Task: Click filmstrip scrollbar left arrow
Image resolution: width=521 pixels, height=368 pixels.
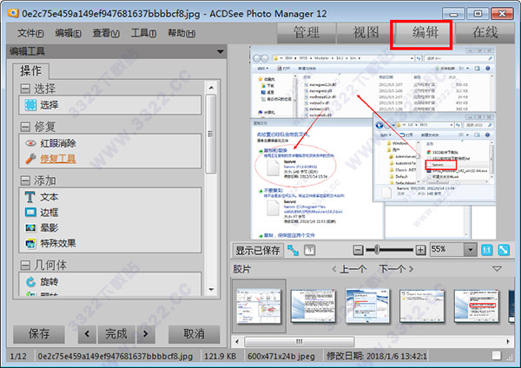Action: pos(237,341)
